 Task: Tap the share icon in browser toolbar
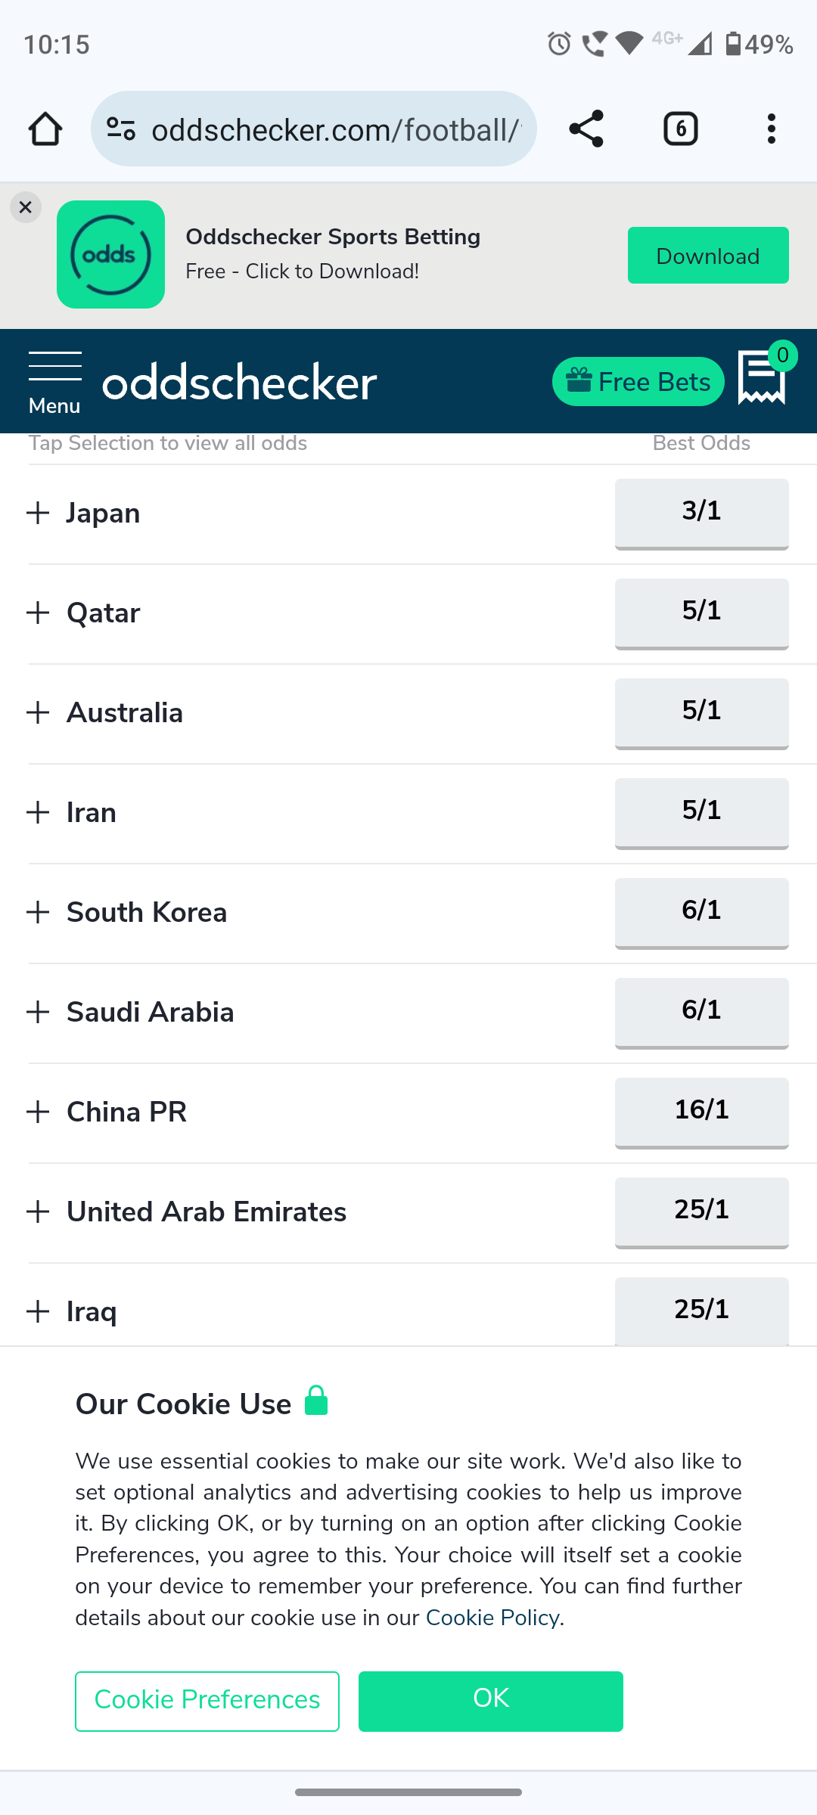coord(586,129)
